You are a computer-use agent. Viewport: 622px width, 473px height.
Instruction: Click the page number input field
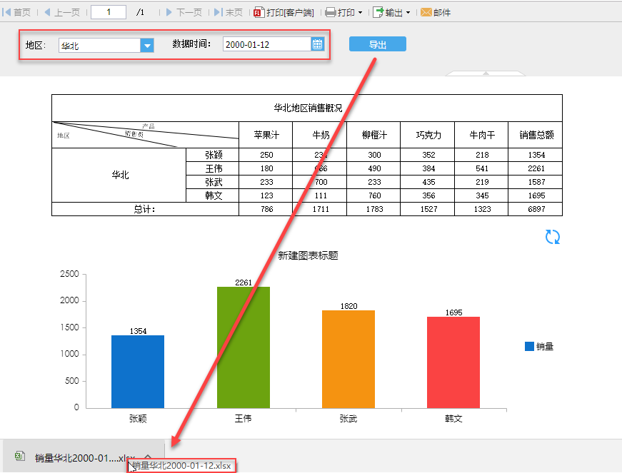109,12
